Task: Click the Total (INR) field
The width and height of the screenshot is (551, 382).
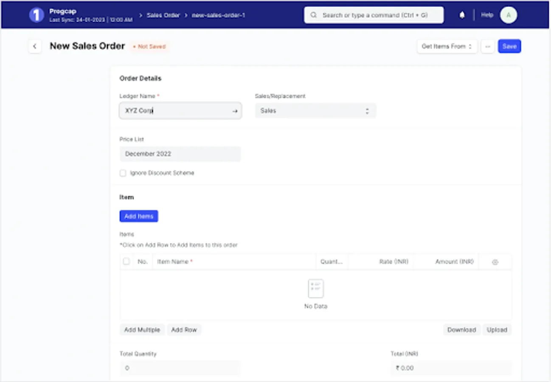Action: tap(451, 368)
